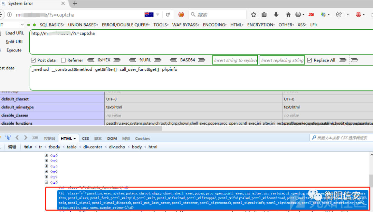
Task: Click Execute button
Action: pos(14,50)
